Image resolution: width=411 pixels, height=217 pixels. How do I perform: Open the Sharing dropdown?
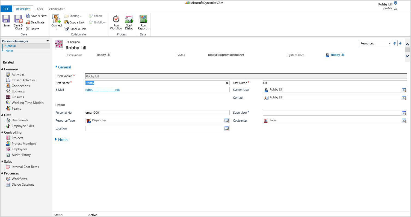click(73, 16)
